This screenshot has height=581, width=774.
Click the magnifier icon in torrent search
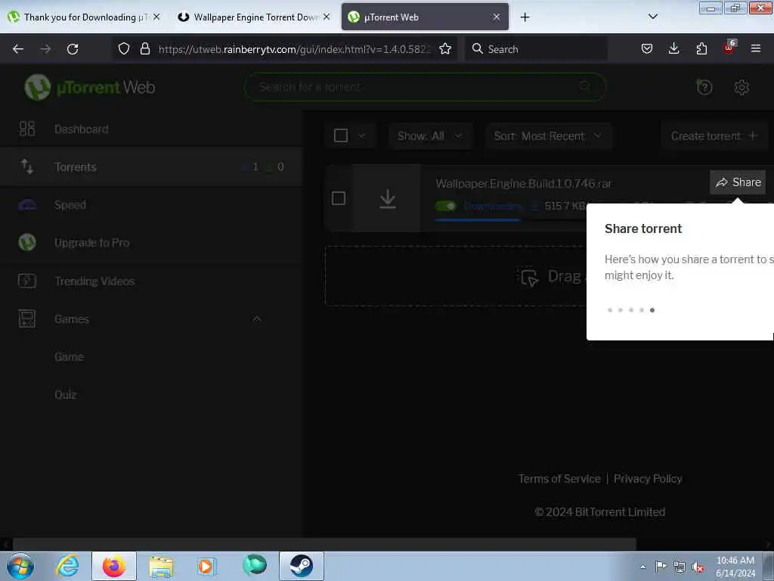(x=584, y=86)
